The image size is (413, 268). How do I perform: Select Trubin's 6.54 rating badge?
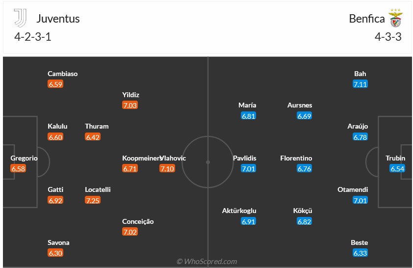coord(397,169)
